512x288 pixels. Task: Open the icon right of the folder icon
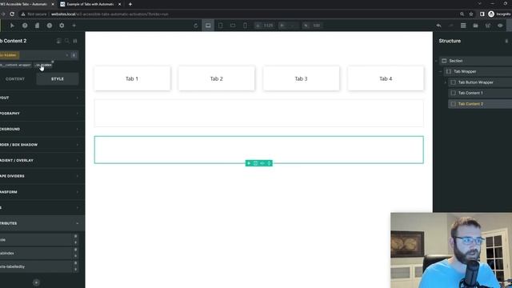[x=488, y=26]
